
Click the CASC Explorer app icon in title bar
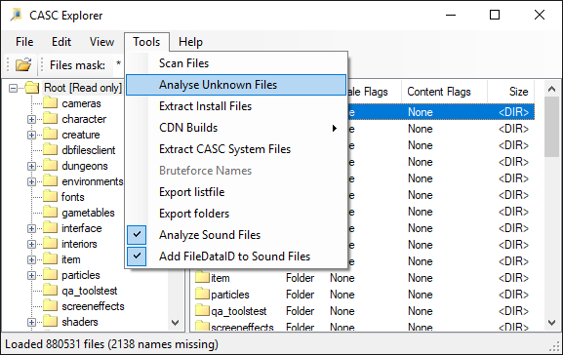tap(17, 16)
